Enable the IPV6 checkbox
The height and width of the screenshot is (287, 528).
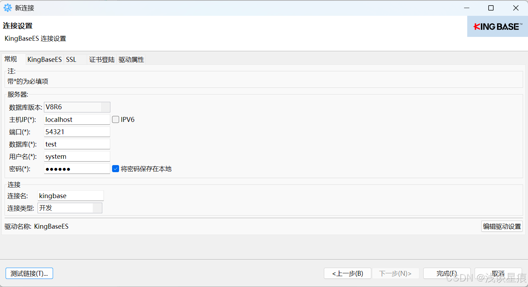coord(116,119)
